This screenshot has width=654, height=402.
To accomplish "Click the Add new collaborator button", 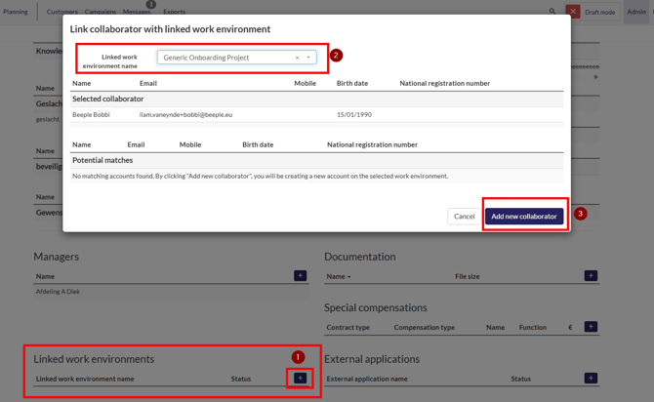I will [x=524, y=217].
